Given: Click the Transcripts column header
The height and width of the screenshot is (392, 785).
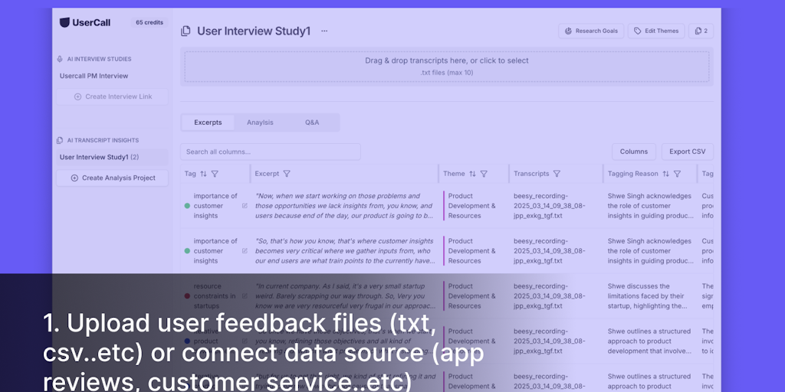Looking at the screenshot, I should coord(531,174).
